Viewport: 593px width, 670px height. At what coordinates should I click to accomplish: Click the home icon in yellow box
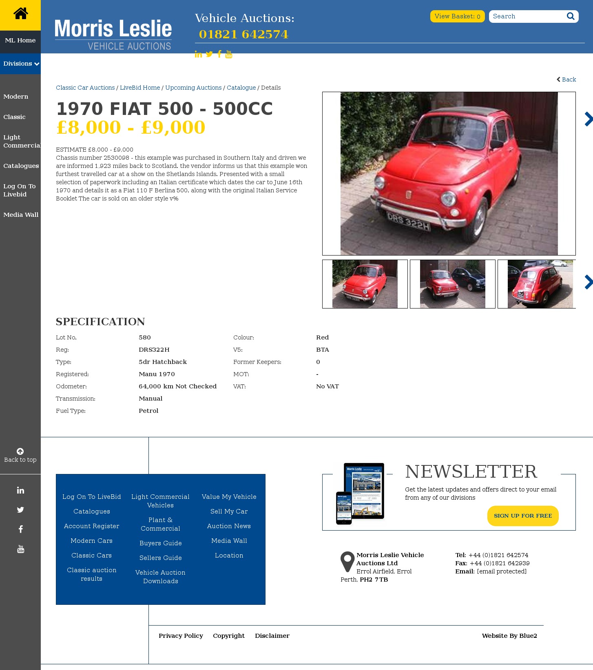pyautogui.click(x=20, y=14)
